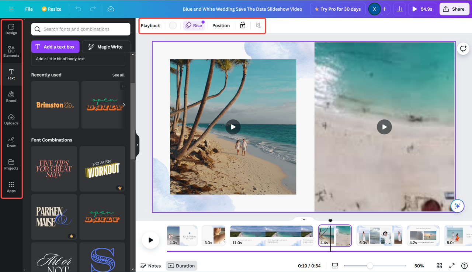The height and width of the screenshot is (272, 472).
Task: Open grid view of all pages
Action: point(439,265)
